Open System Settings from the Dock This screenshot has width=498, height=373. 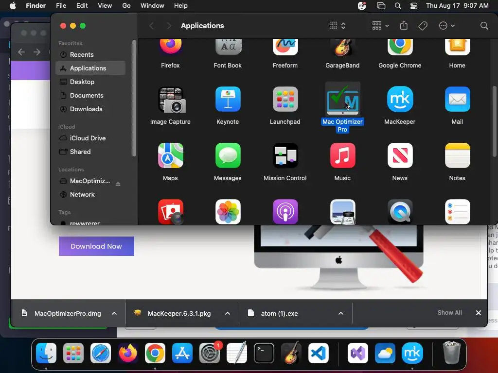[210, 353]
